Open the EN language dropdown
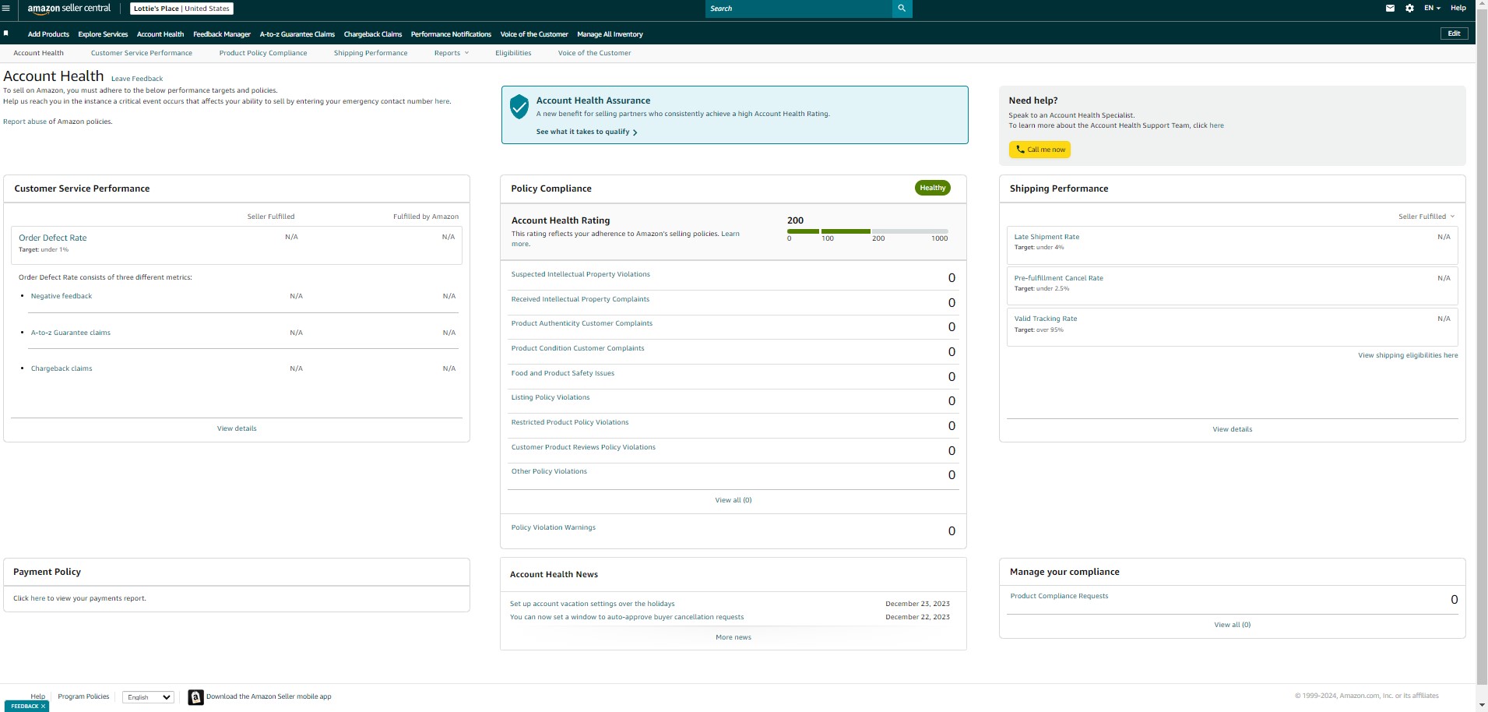Viewport: 1488px width, 712px height. [x=1432, y=9]
